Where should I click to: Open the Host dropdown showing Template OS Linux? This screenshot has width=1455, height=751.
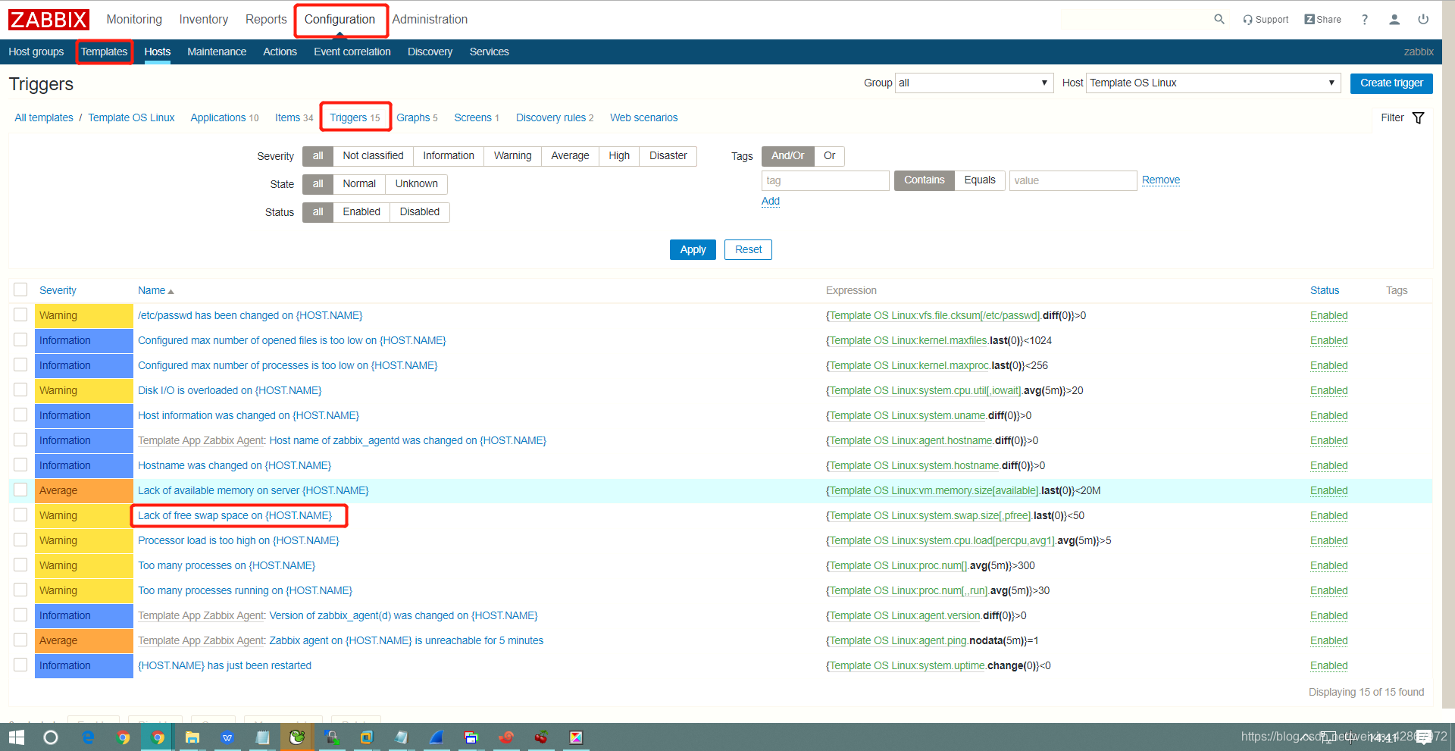pos(1213,83)
